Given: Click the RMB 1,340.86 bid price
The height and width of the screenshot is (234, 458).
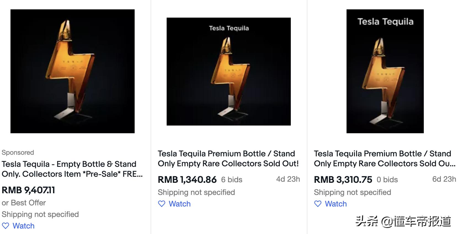Looking at the screenshot, I should [187, 179].
